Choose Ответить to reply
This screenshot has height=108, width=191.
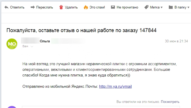pyautogui.click(x=17, y=7)
